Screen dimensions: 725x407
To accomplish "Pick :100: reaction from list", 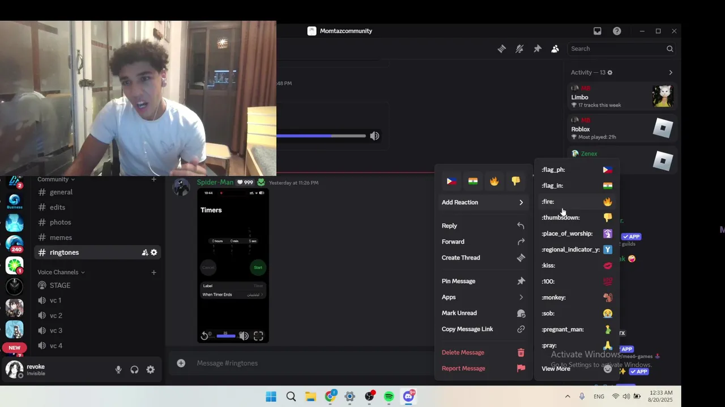I will point(577,282).
